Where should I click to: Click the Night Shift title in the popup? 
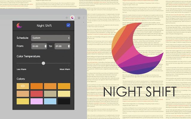[x=44, y=26]
